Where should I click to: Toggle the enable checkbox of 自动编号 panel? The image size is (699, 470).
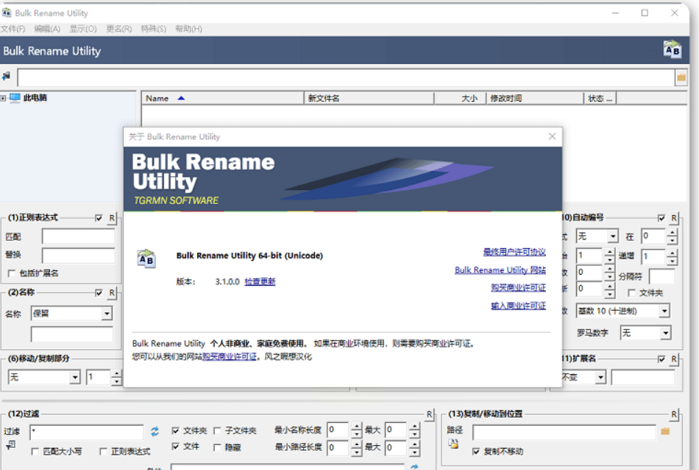[661, 218]
